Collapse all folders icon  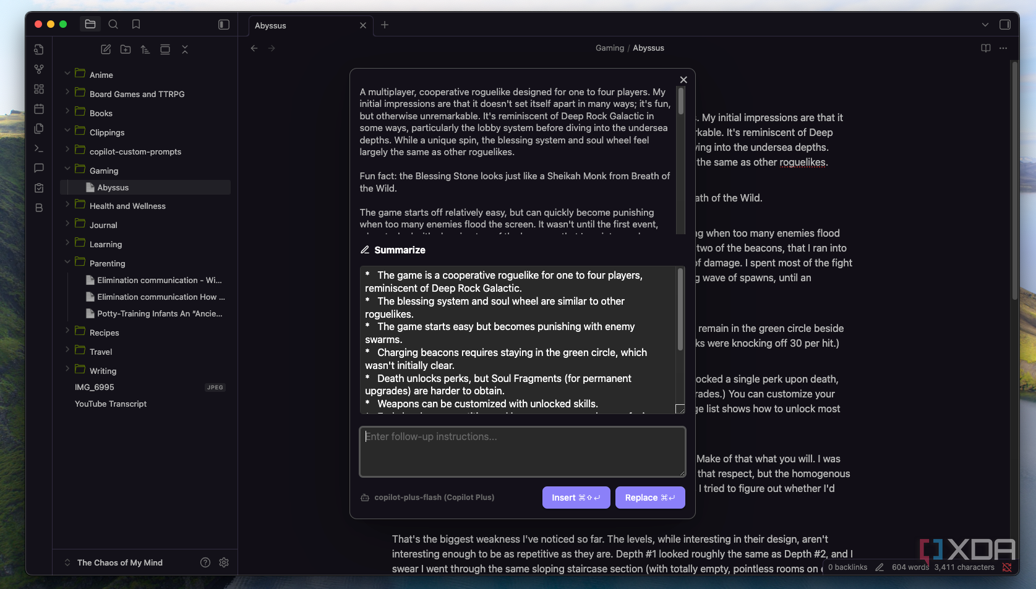pyautogui.click(x=185, y=49)
